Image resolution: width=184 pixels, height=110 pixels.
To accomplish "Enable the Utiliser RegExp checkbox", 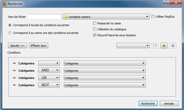I will [153, 17].
